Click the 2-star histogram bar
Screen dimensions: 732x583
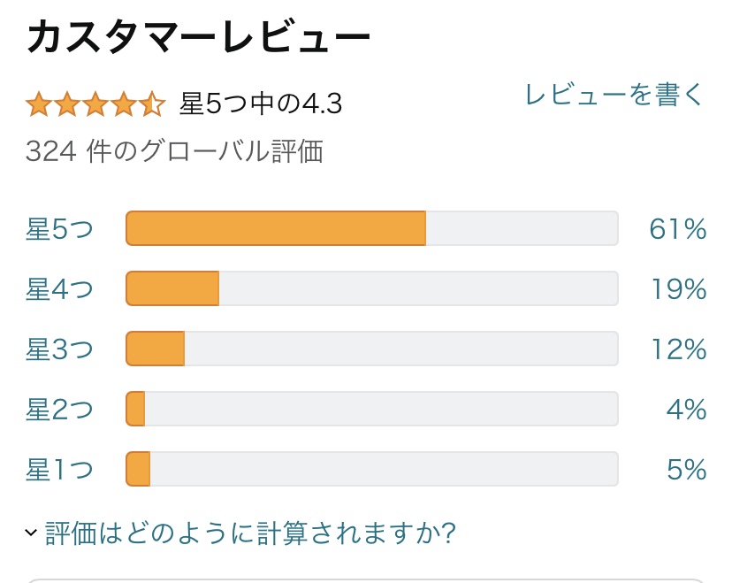tap(372, 409)
